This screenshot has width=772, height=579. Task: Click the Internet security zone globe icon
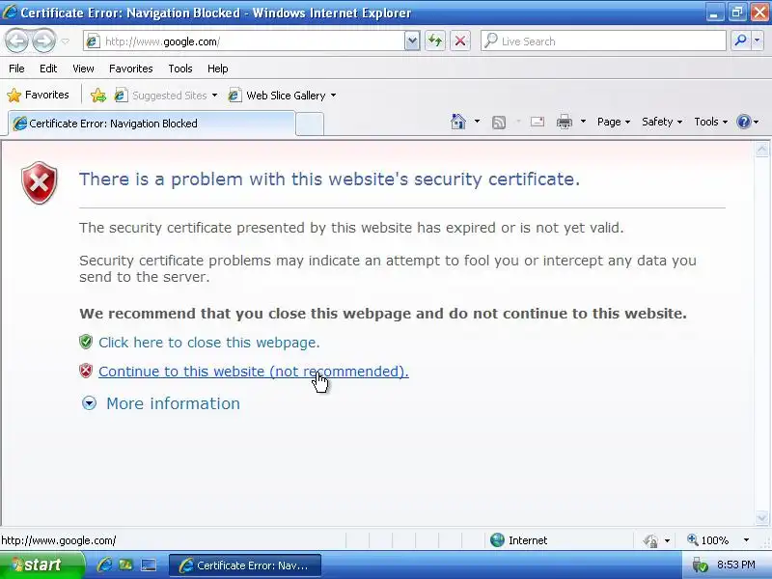(497, 540)
